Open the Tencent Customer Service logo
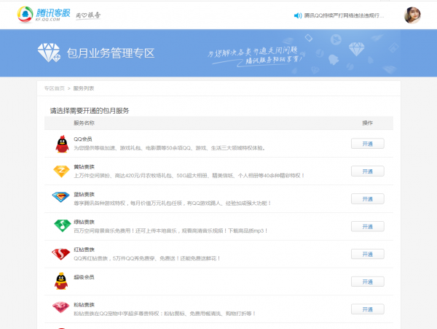437x329 pixels. (44, 15)
